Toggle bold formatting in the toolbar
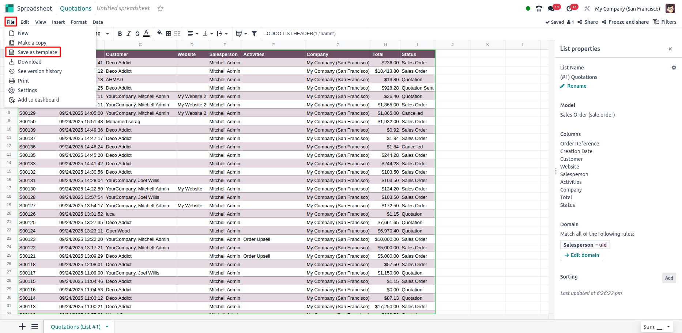 tap(120, 34)
